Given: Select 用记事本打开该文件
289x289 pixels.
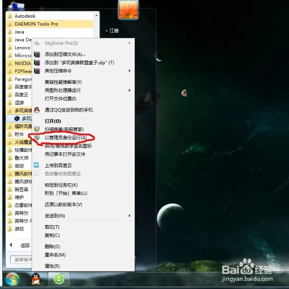Looking at the screenshot, I should pyautogui.click(x=65, y=154).
